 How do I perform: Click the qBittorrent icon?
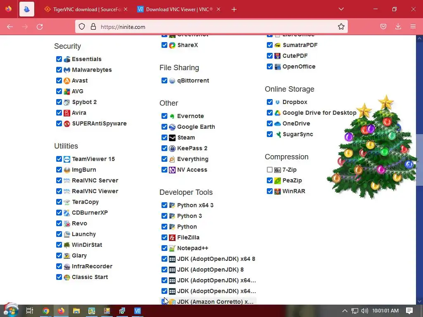pyautogui.click(x=172, y=80)
